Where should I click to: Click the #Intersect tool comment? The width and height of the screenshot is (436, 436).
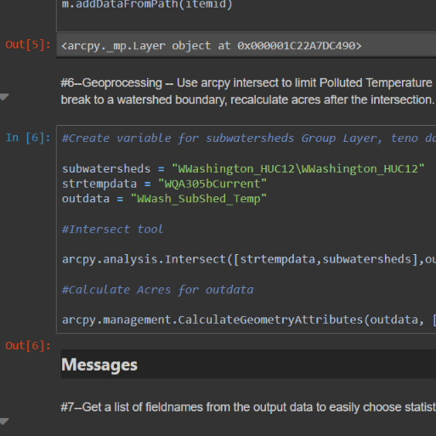113,229
